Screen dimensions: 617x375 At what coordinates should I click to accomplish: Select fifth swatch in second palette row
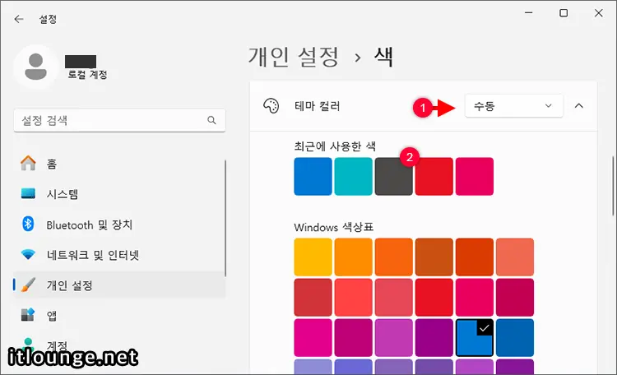point(475,298)
